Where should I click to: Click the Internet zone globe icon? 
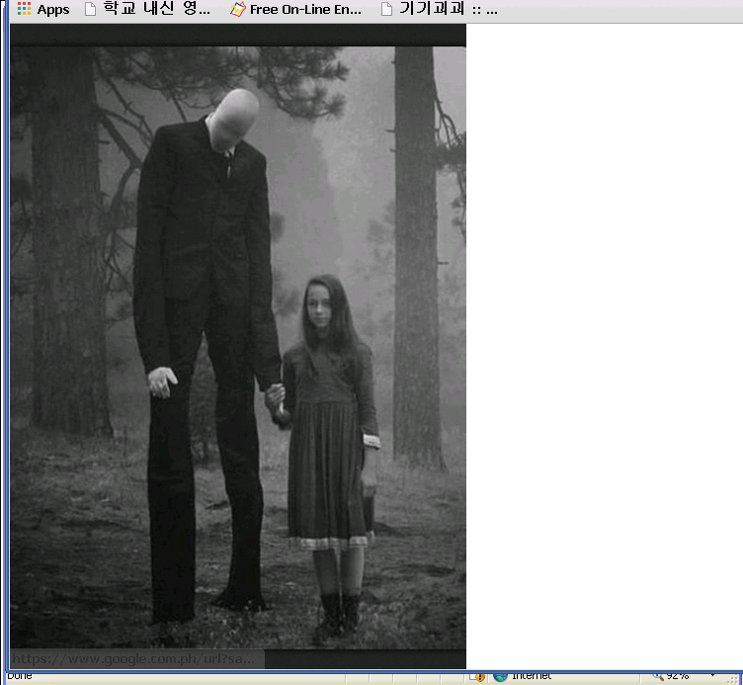(500, 676)
